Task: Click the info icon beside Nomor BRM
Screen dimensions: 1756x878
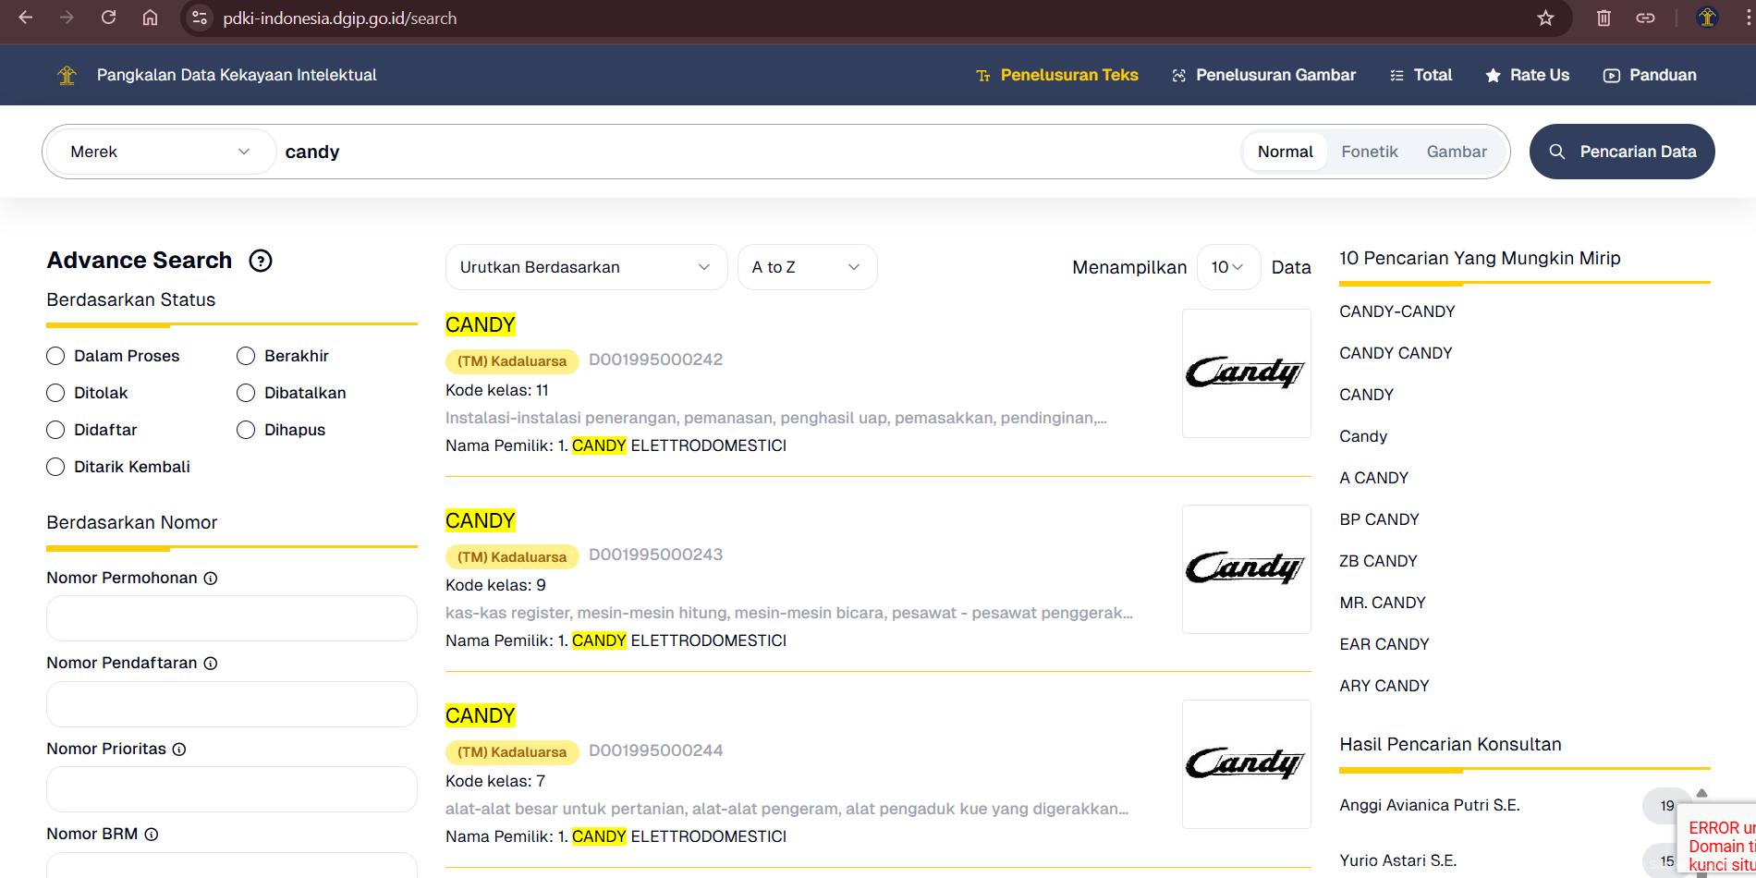Action: [x=152, y=835]
